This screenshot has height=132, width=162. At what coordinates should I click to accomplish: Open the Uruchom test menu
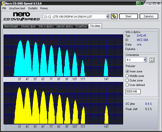click(17, 8)
